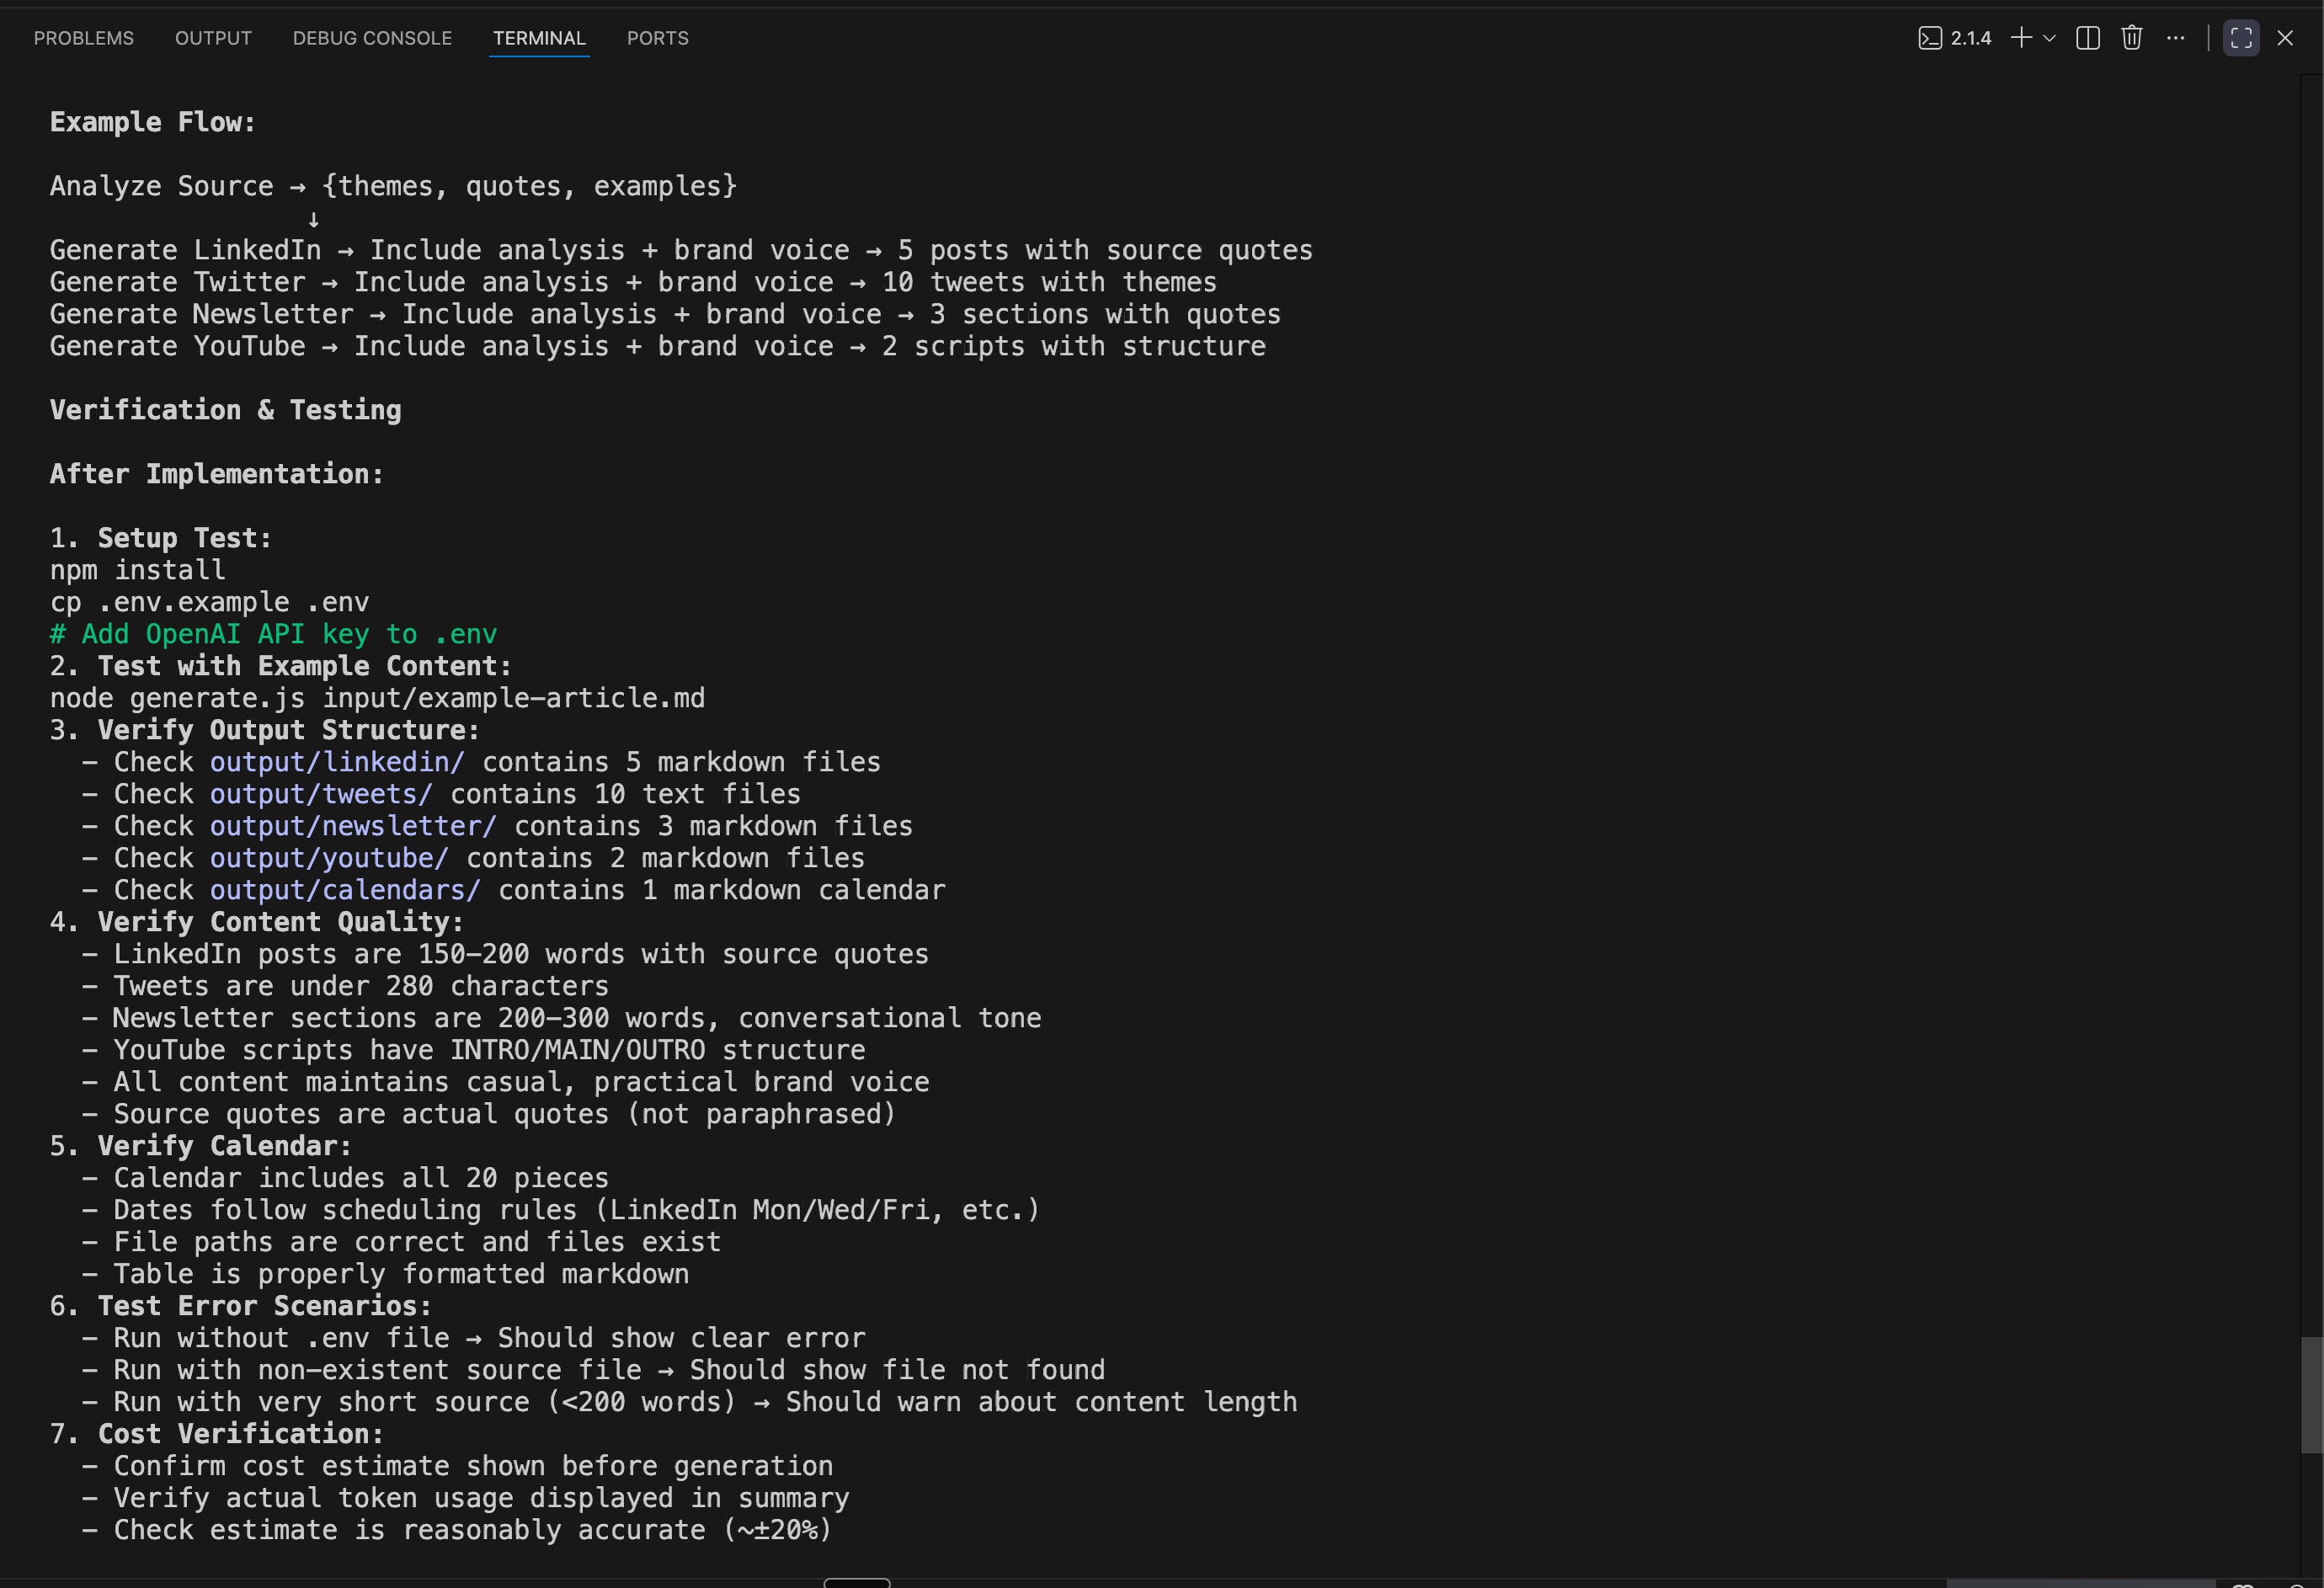Close the terminal panel

(x=2285, y=38)
